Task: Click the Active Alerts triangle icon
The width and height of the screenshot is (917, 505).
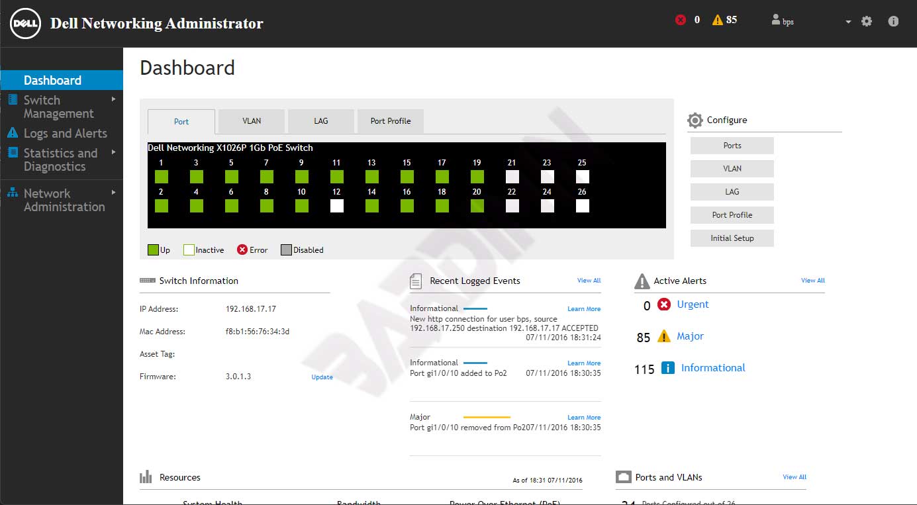Action: pos(642,281)
